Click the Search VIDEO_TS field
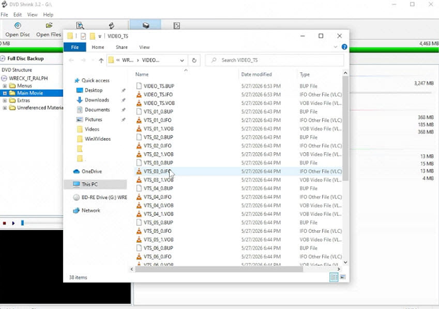 pos(275,60)
